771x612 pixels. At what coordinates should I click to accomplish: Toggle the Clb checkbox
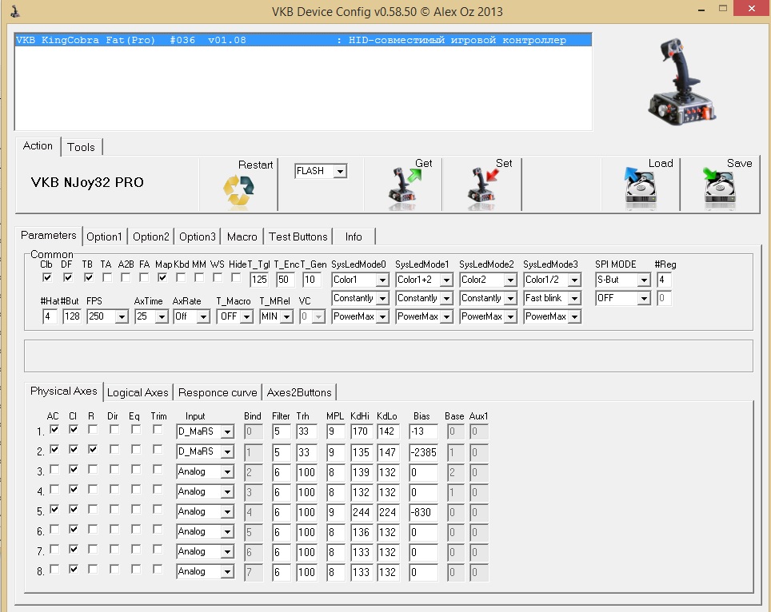coord(47,278)
